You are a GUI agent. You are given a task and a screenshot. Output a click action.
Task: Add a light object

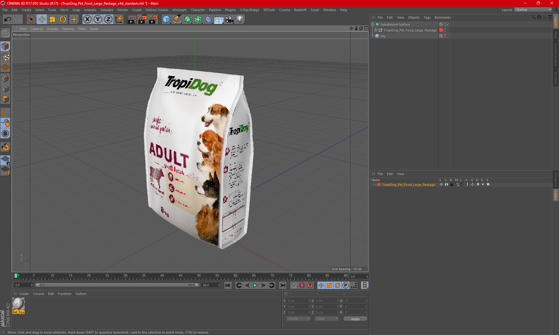(x=240, y=19)
